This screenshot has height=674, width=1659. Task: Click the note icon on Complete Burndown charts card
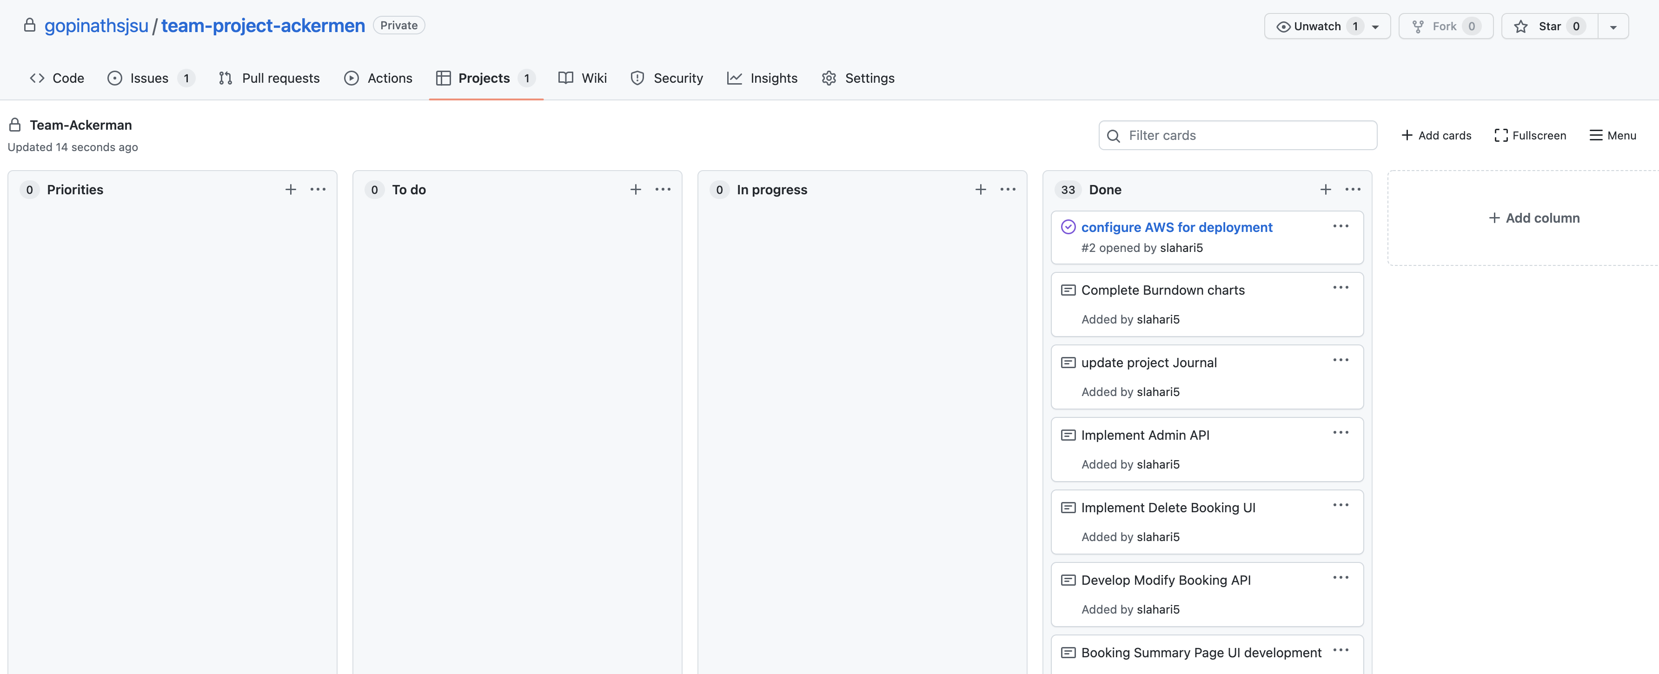click(x=1068, y=290)
